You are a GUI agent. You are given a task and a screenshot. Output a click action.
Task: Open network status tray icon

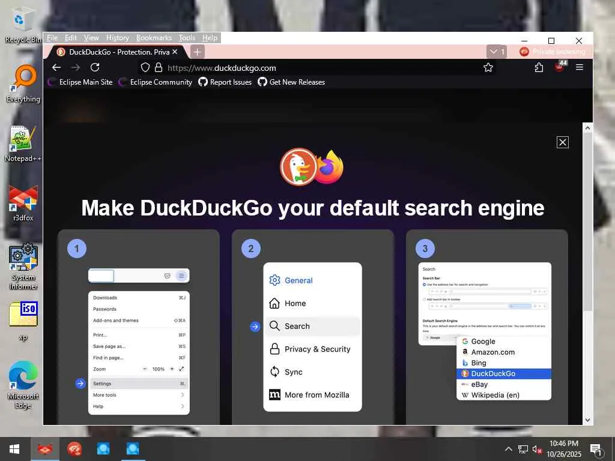(523, 449)
